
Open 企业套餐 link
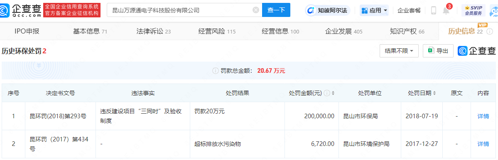click(x=409, y=10)
